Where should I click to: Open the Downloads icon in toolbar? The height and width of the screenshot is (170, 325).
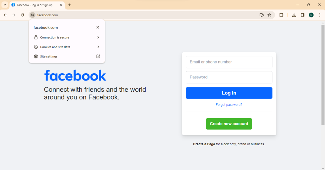294,15
